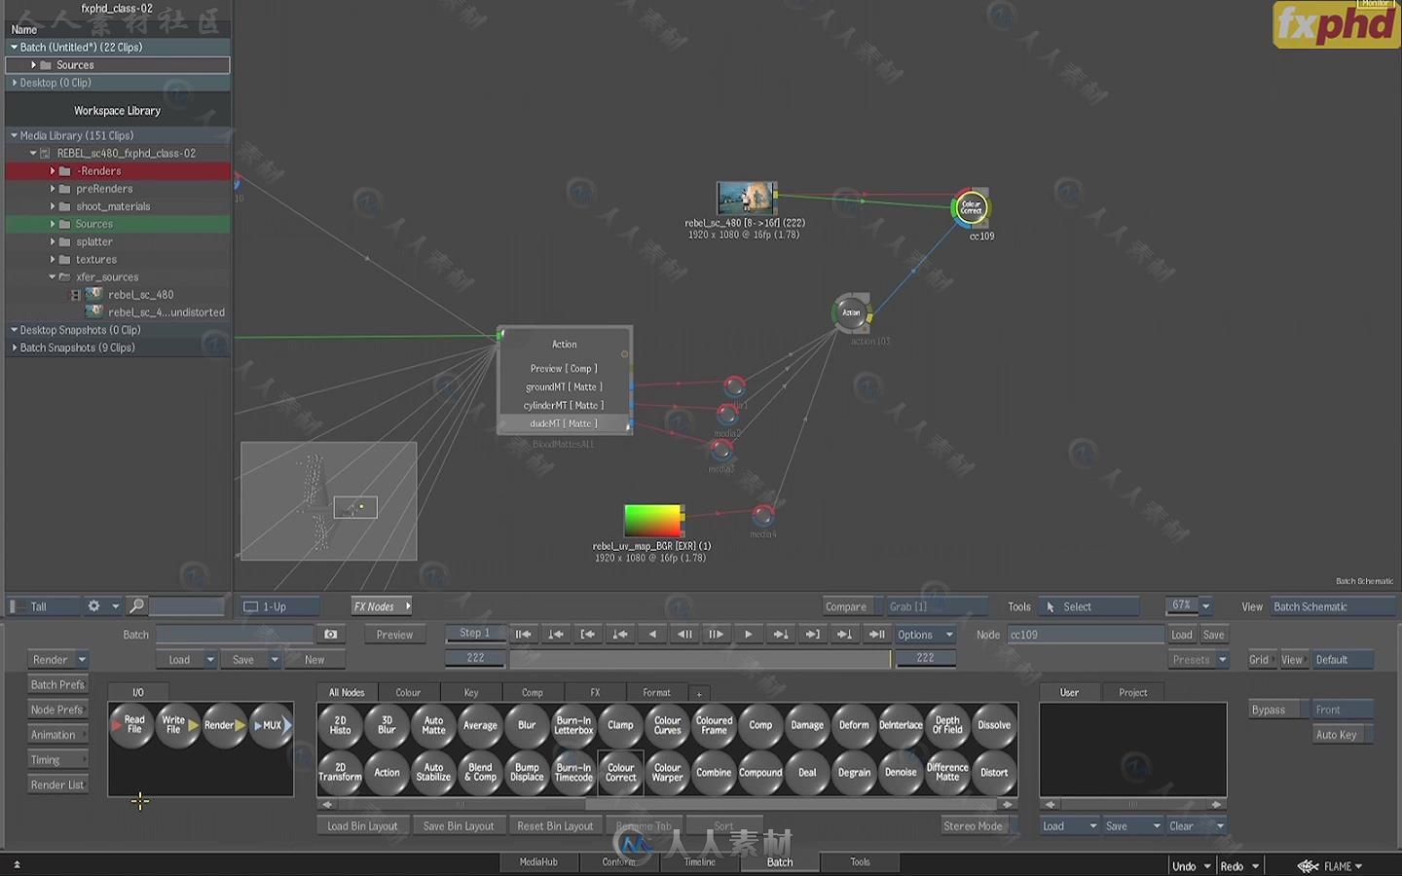Expand the -Renders folder
Viewport: 1402px width, 876px height.
53,171
